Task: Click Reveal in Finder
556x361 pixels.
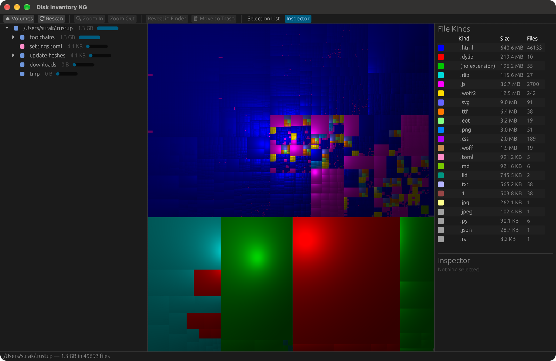Action: click(x=167, y=19)
